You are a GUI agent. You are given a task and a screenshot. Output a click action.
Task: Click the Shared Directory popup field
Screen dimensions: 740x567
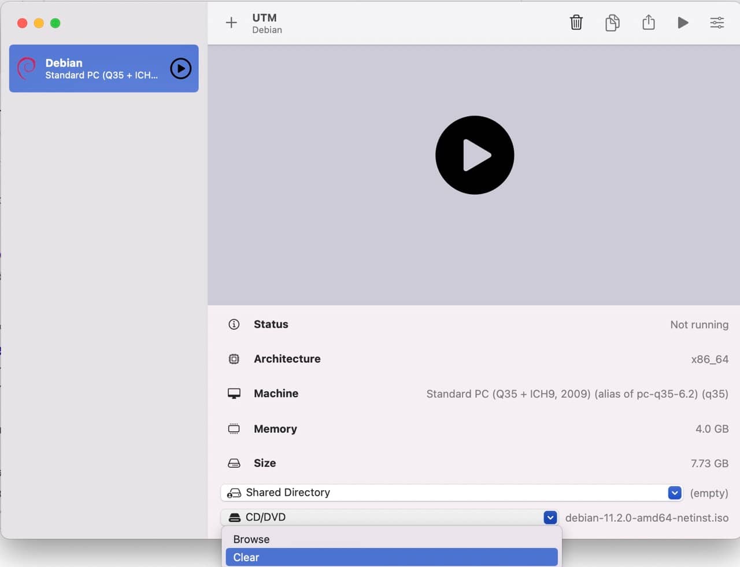[452, 492]
